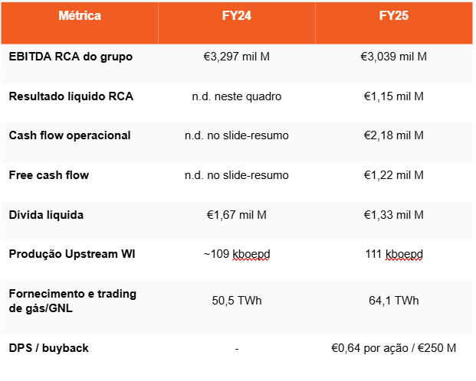The image size is (476, 381).
Task: Select the Cash flow operacional label
Action: 70,135
